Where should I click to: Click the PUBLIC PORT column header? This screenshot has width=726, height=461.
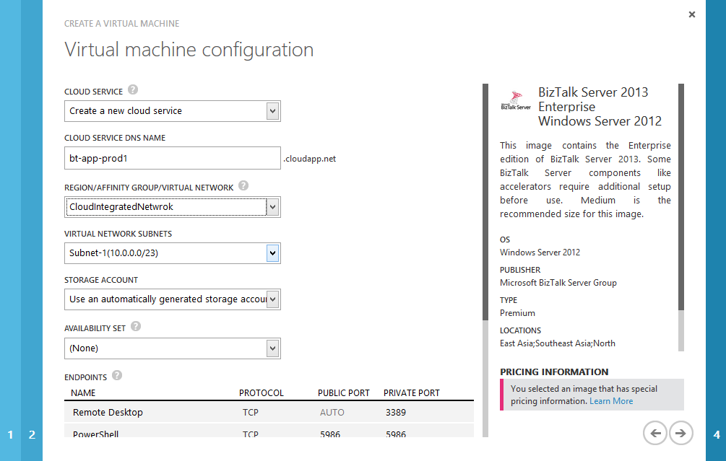click(x=344, y=393)
